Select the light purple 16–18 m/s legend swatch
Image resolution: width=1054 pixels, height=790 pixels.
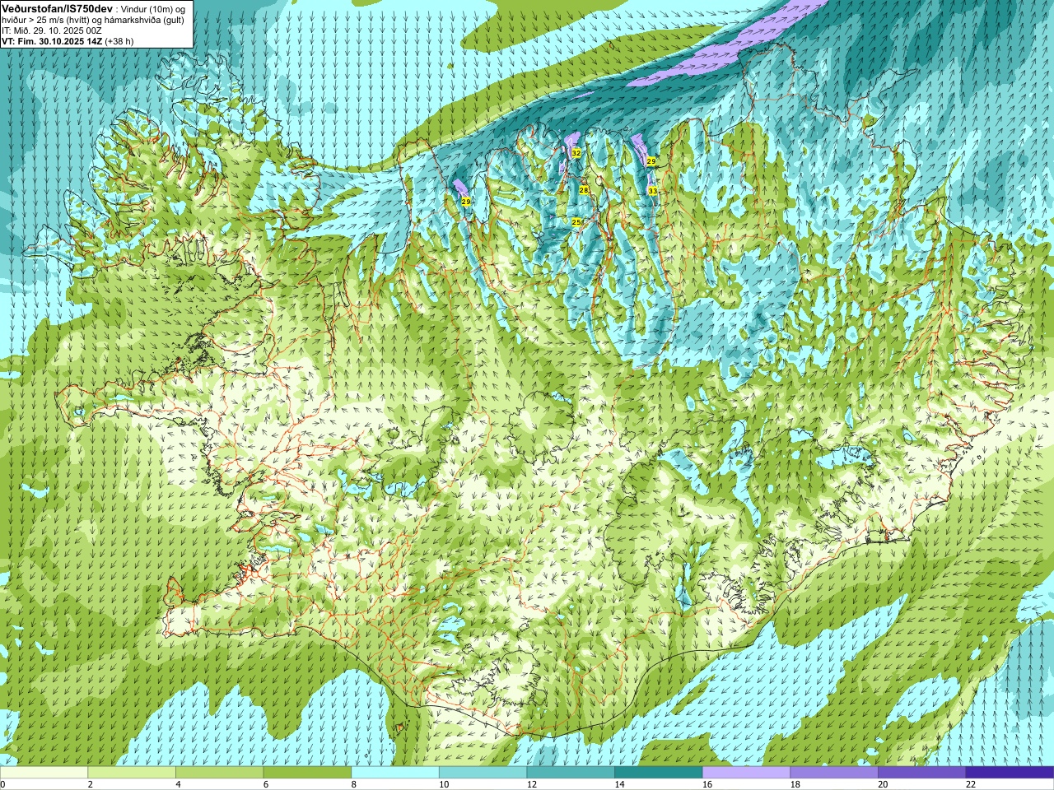click(x=746, y=773)
